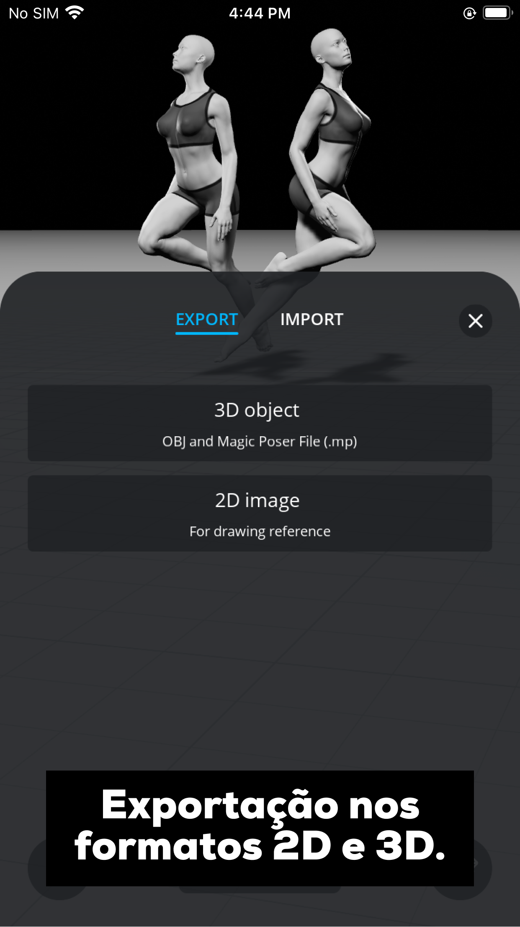Tap the For drawing reference subtitle
Image resolution: width=520 pixels, height=927 pixels.
(260, 531)
